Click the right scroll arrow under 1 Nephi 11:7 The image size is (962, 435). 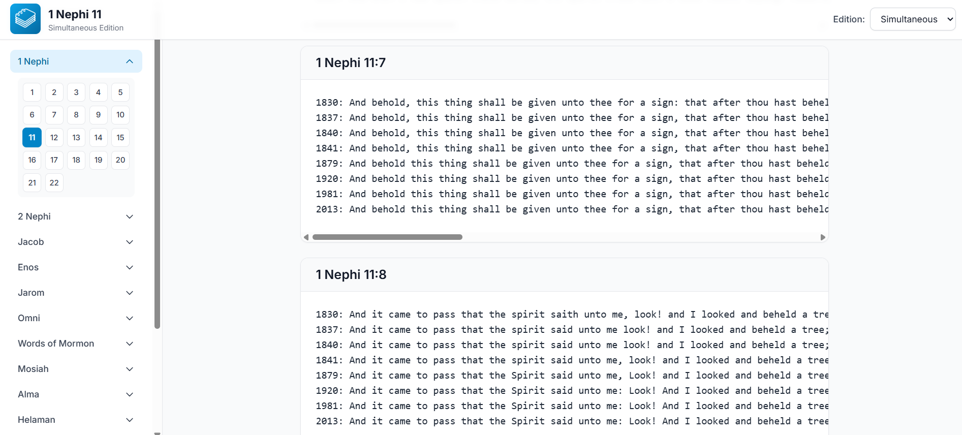(823, 237)
